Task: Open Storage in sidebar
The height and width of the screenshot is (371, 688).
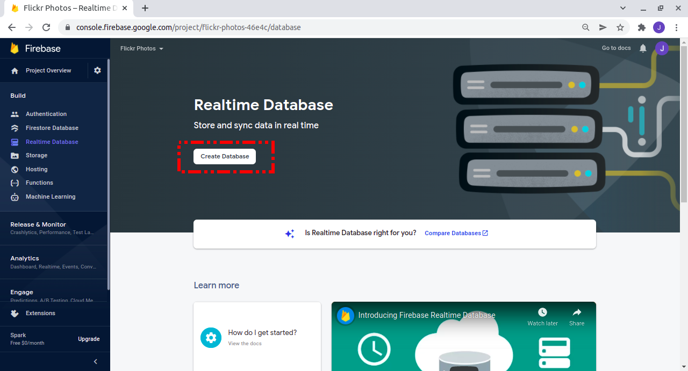Action: pyautogui.click(x=37, y=155)
